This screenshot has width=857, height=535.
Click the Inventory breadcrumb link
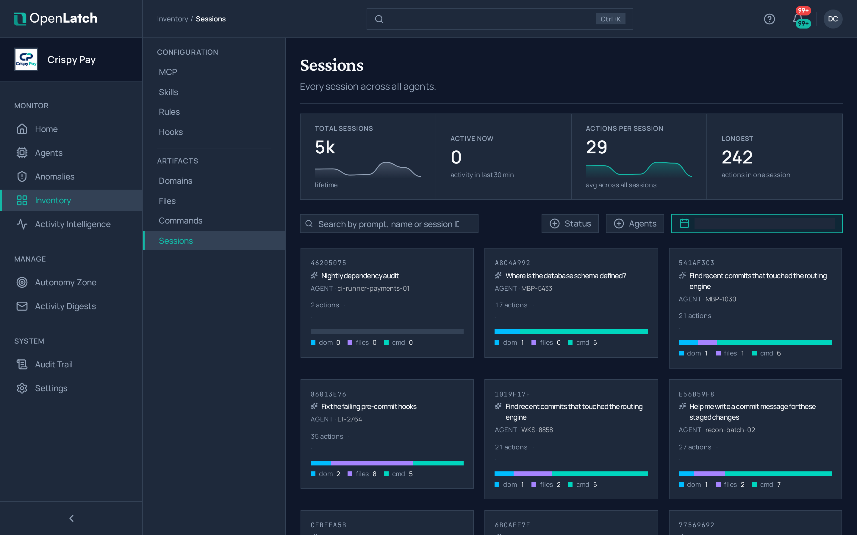(x=173, y=19)
